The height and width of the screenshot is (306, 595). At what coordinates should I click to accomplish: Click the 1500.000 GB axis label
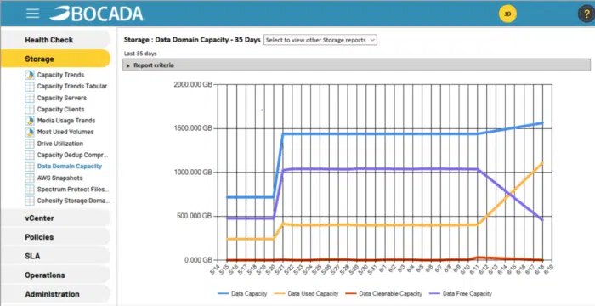coord(193,128)
